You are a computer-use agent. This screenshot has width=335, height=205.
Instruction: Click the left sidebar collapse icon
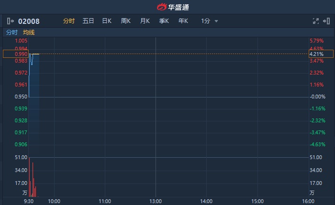click(11, 21)
